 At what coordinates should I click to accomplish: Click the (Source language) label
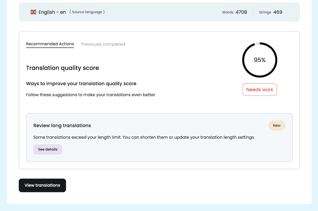(x=87, y=12)
